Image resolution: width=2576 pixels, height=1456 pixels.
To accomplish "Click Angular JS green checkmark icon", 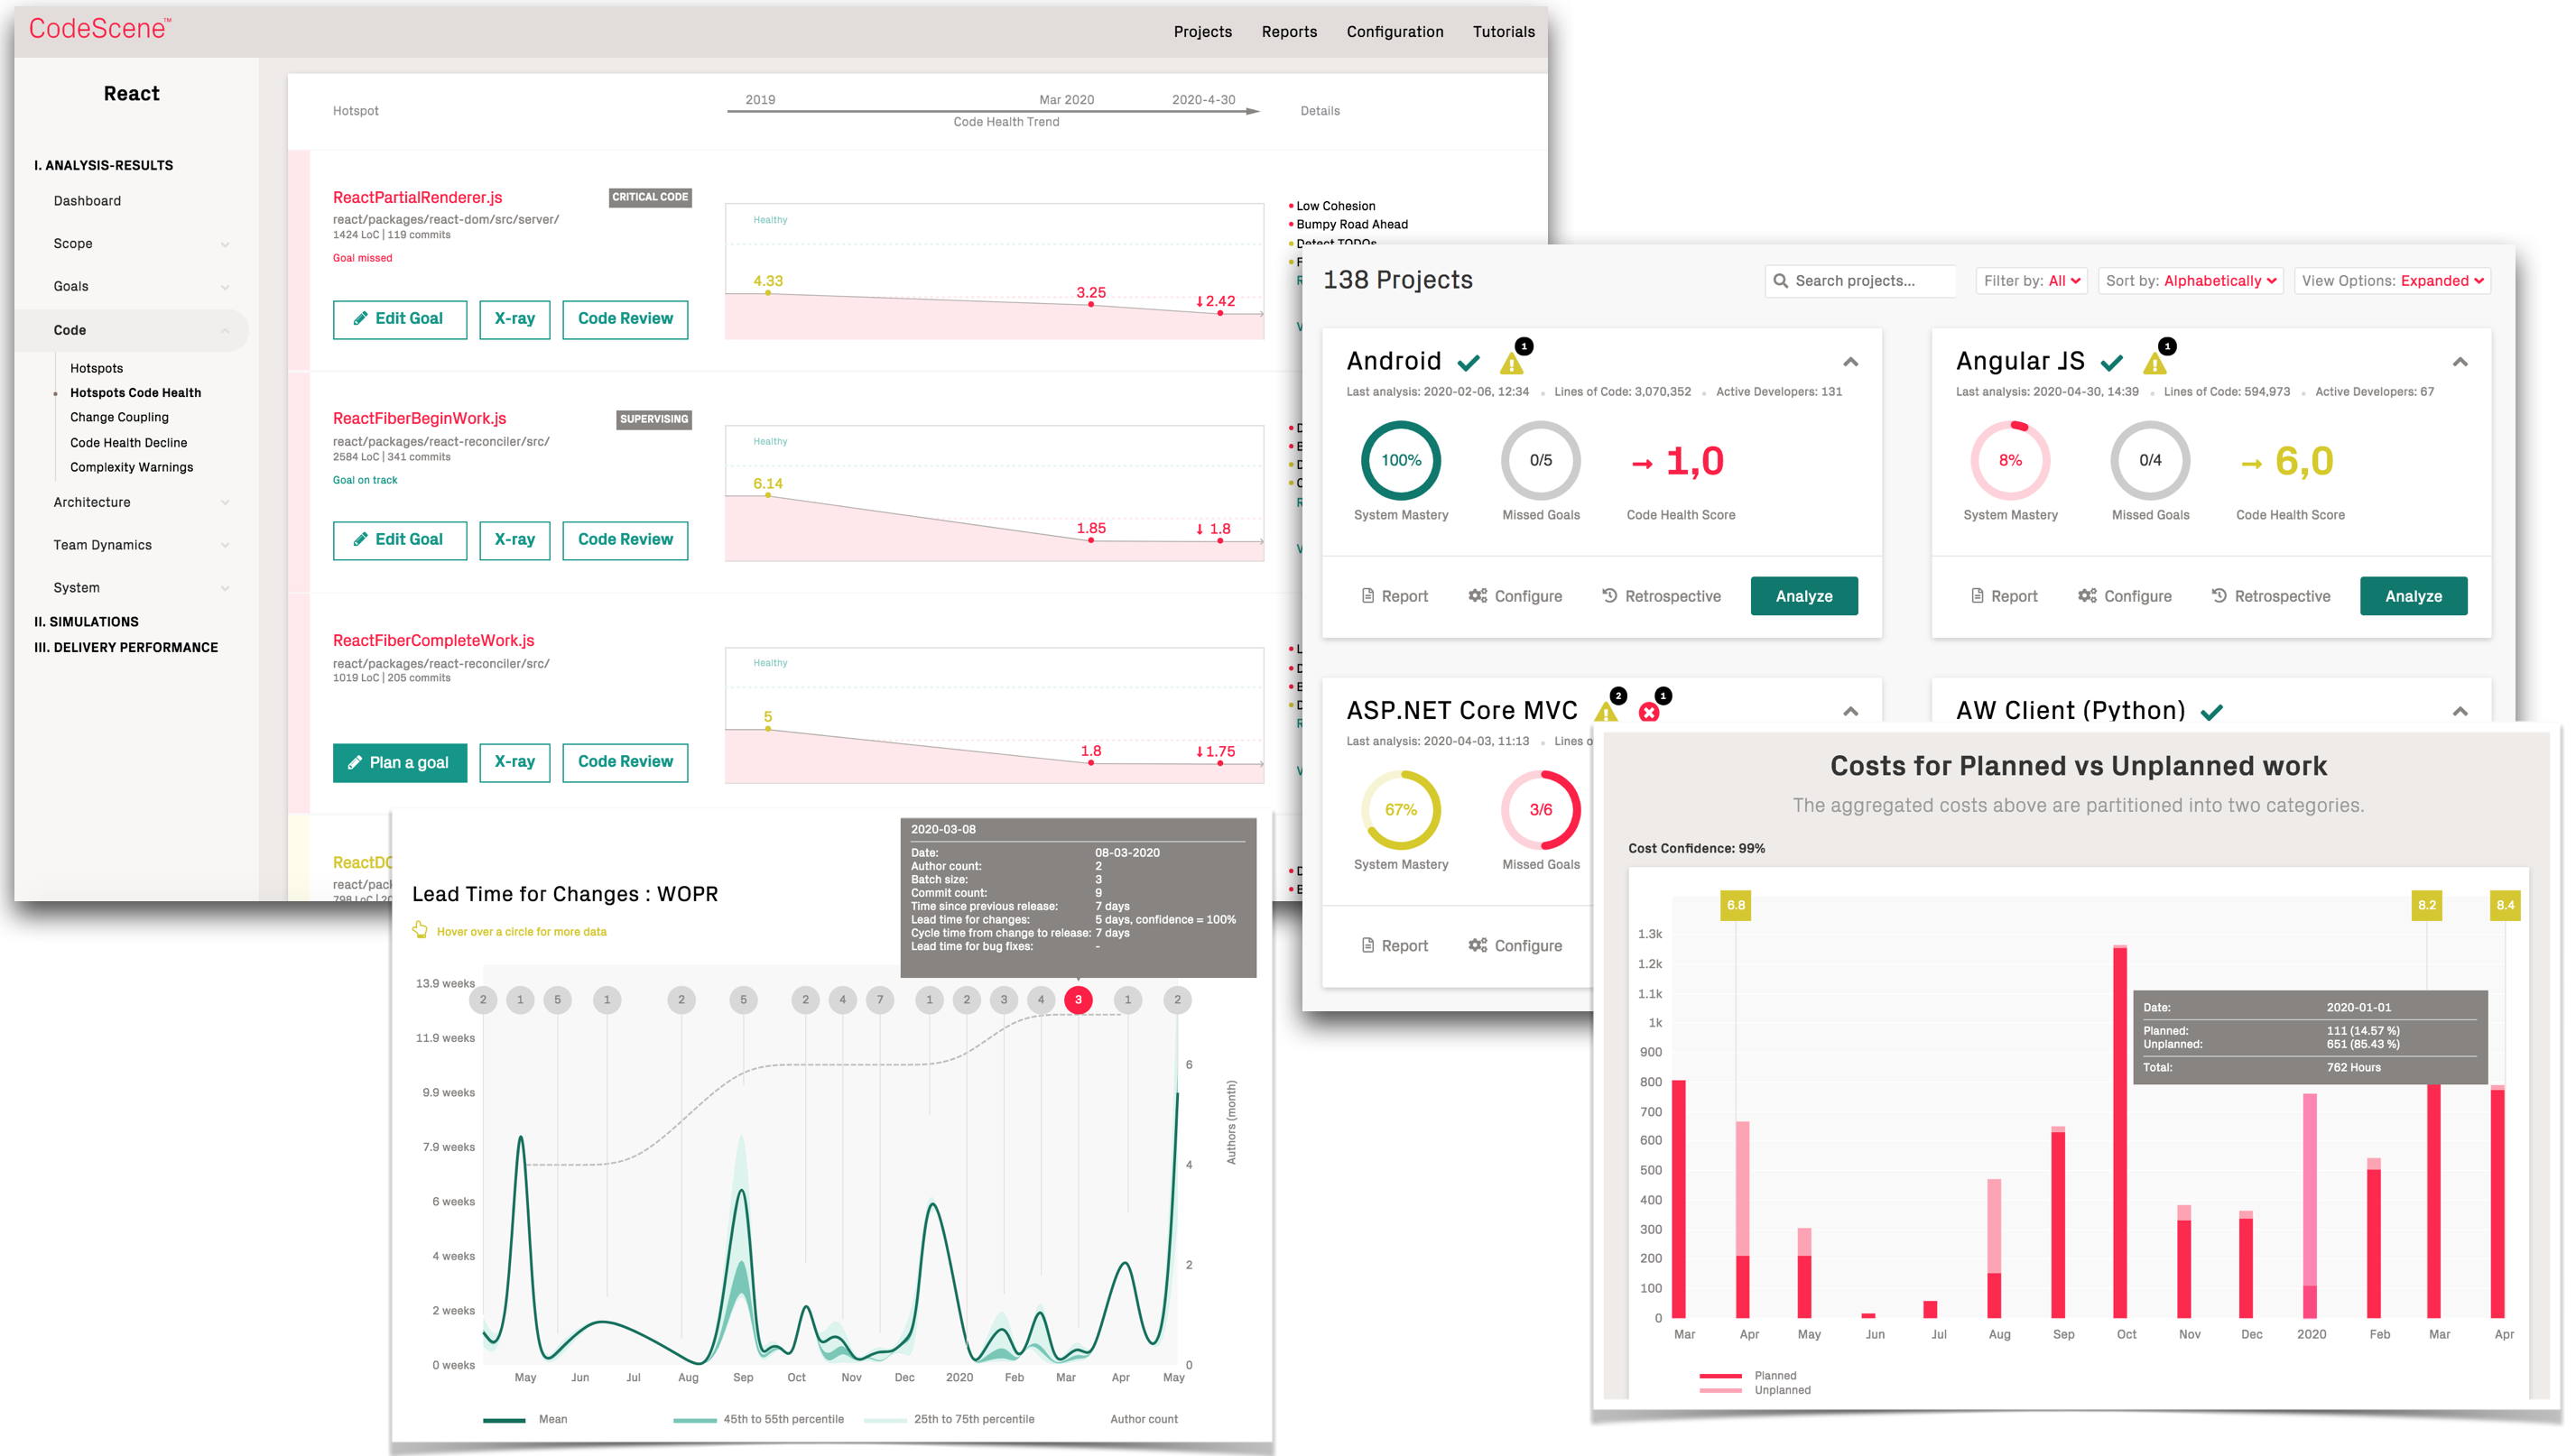I will (x=2112, y=362).
